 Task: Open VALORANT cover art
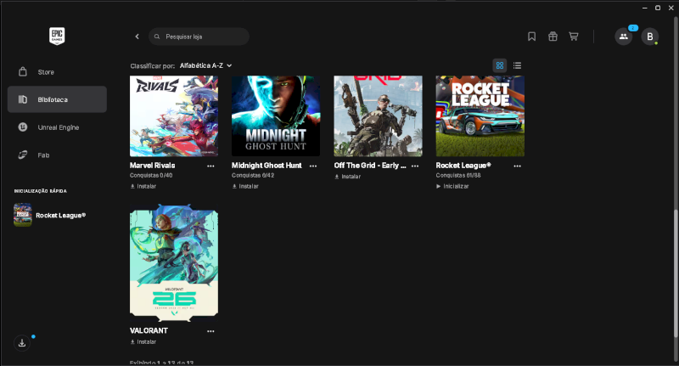point(174,263)
